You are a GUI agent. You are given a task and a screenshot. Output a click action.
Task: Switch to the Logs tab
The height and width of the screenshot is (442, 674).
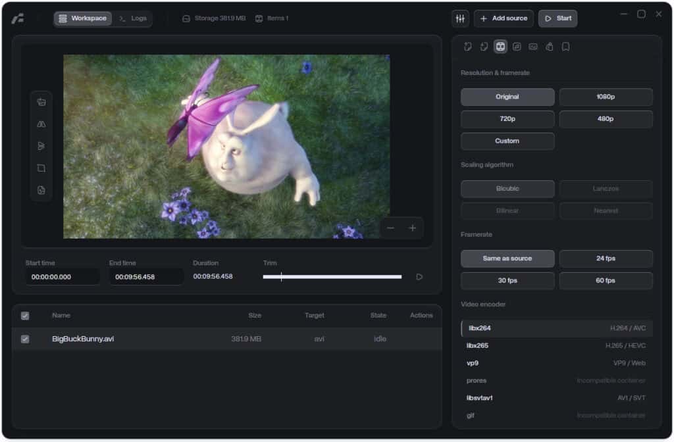[x=133, y=18]
